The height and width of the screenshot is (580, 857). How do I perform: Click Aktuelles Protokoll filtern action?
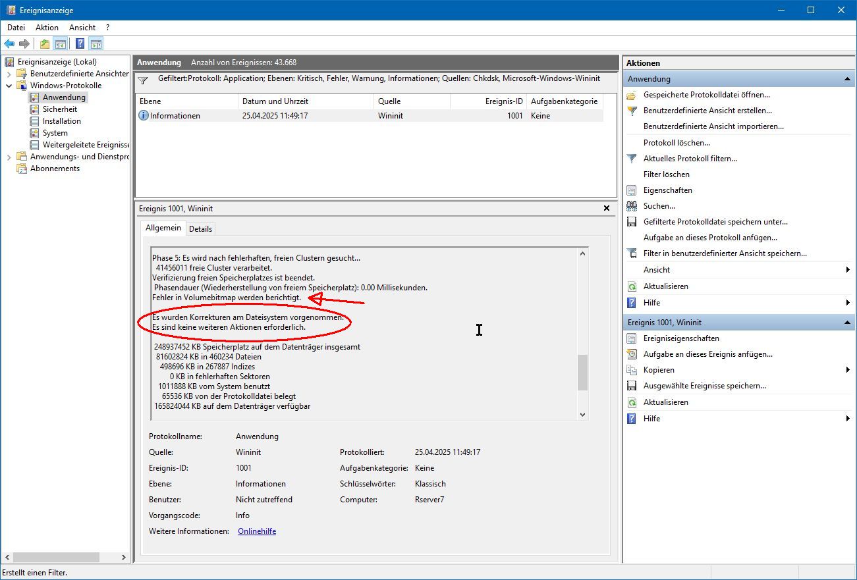(x=690, y=159)
